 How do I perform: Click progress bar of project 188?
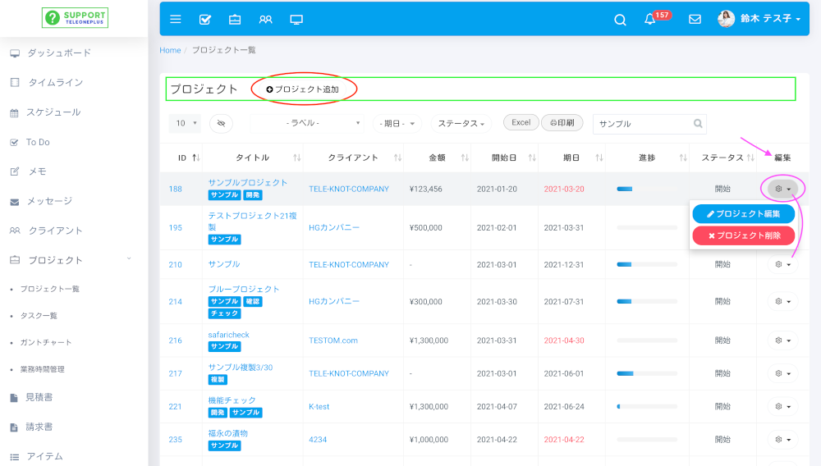647,189
